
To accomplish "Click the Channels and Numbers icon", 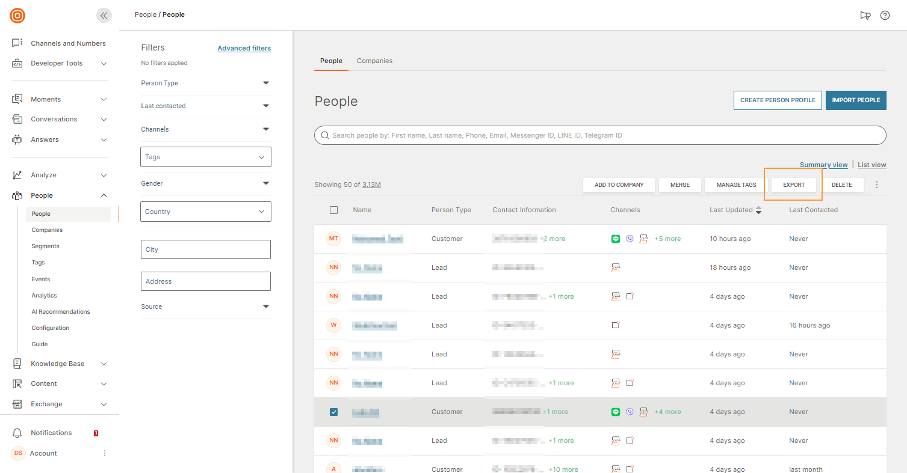I will [x=17, y=43].
